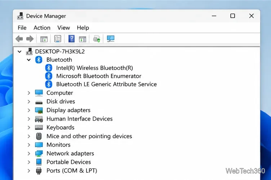Select the Keyboards label
This screenshot has height=180, width=271.
[x=61, y=127]
